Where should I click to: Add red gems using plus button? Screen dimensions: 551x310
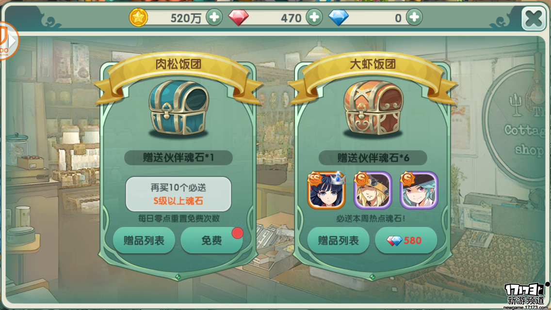click(x=314, y=17)
